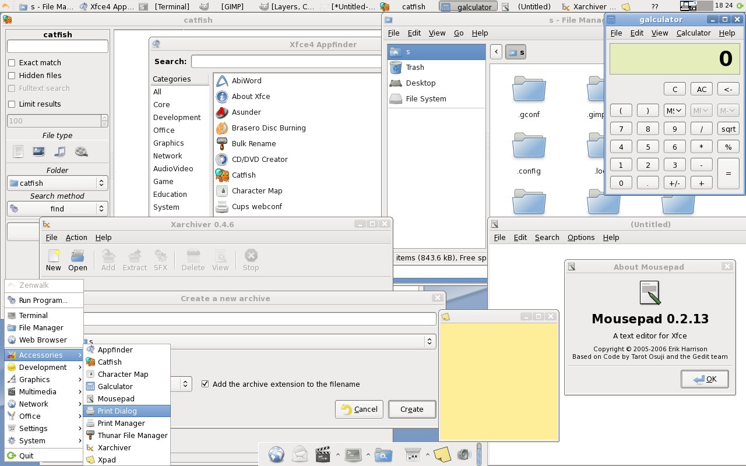Open the Go menu in the file manager
The width and height of the screenshot is (746, 466).
pyautogui.click(x=459, y=33)
